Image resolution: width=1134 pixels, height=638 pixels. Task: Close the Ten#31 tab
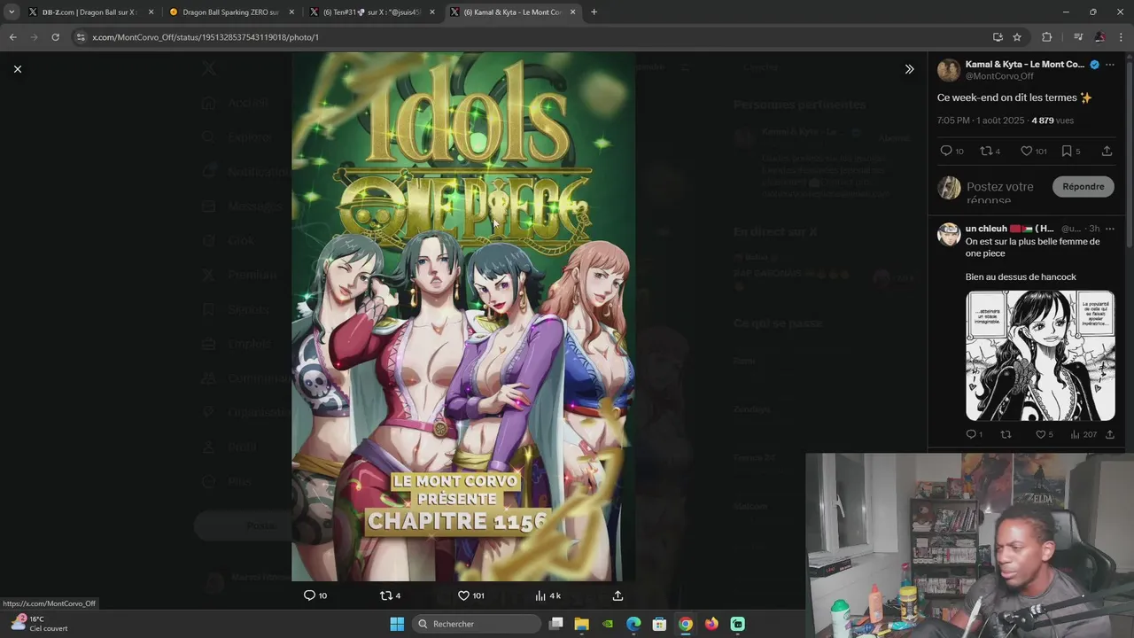tap(432, 12)
